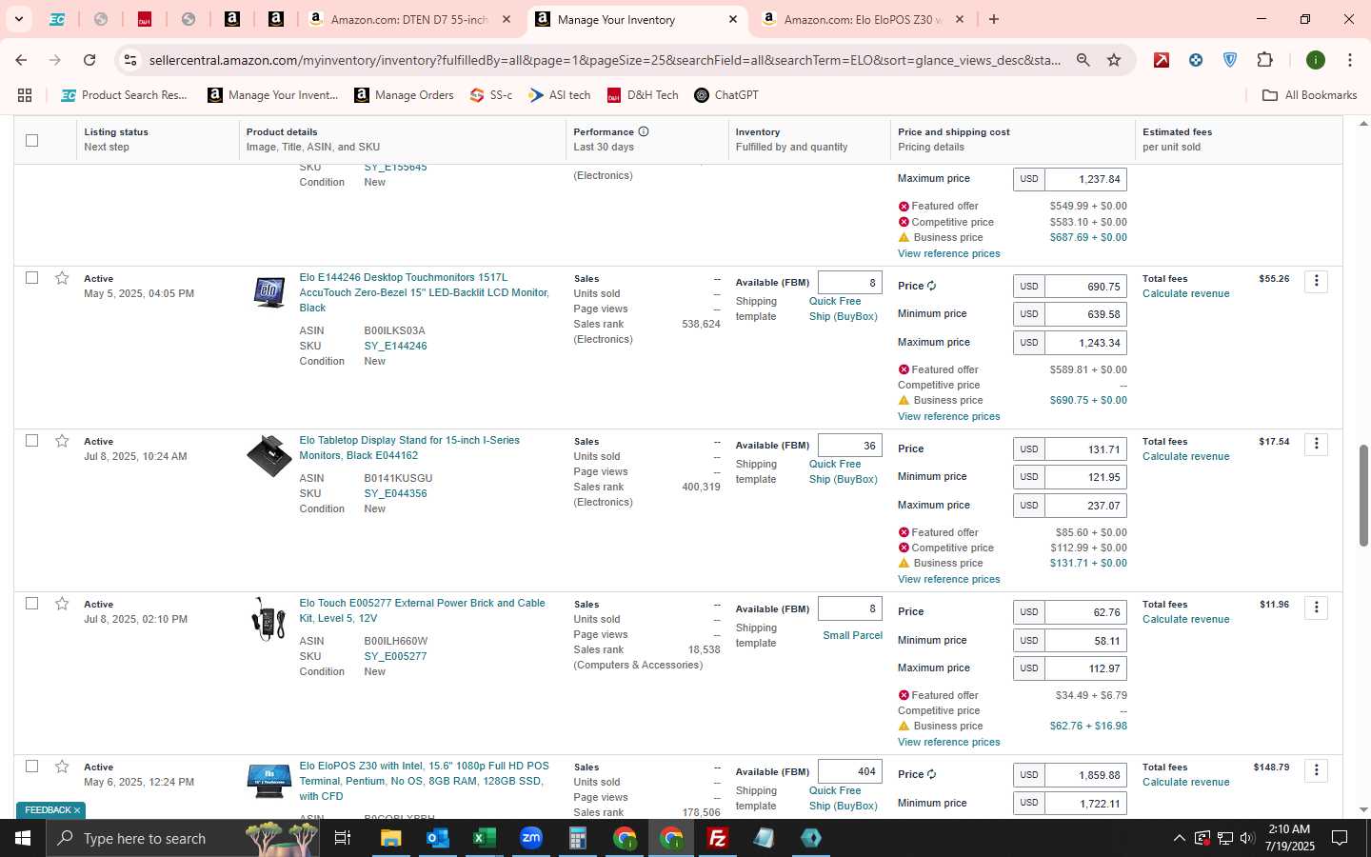Go back to the previous page
This screenshot has width=1371, height=857.
tap(21, 60)
